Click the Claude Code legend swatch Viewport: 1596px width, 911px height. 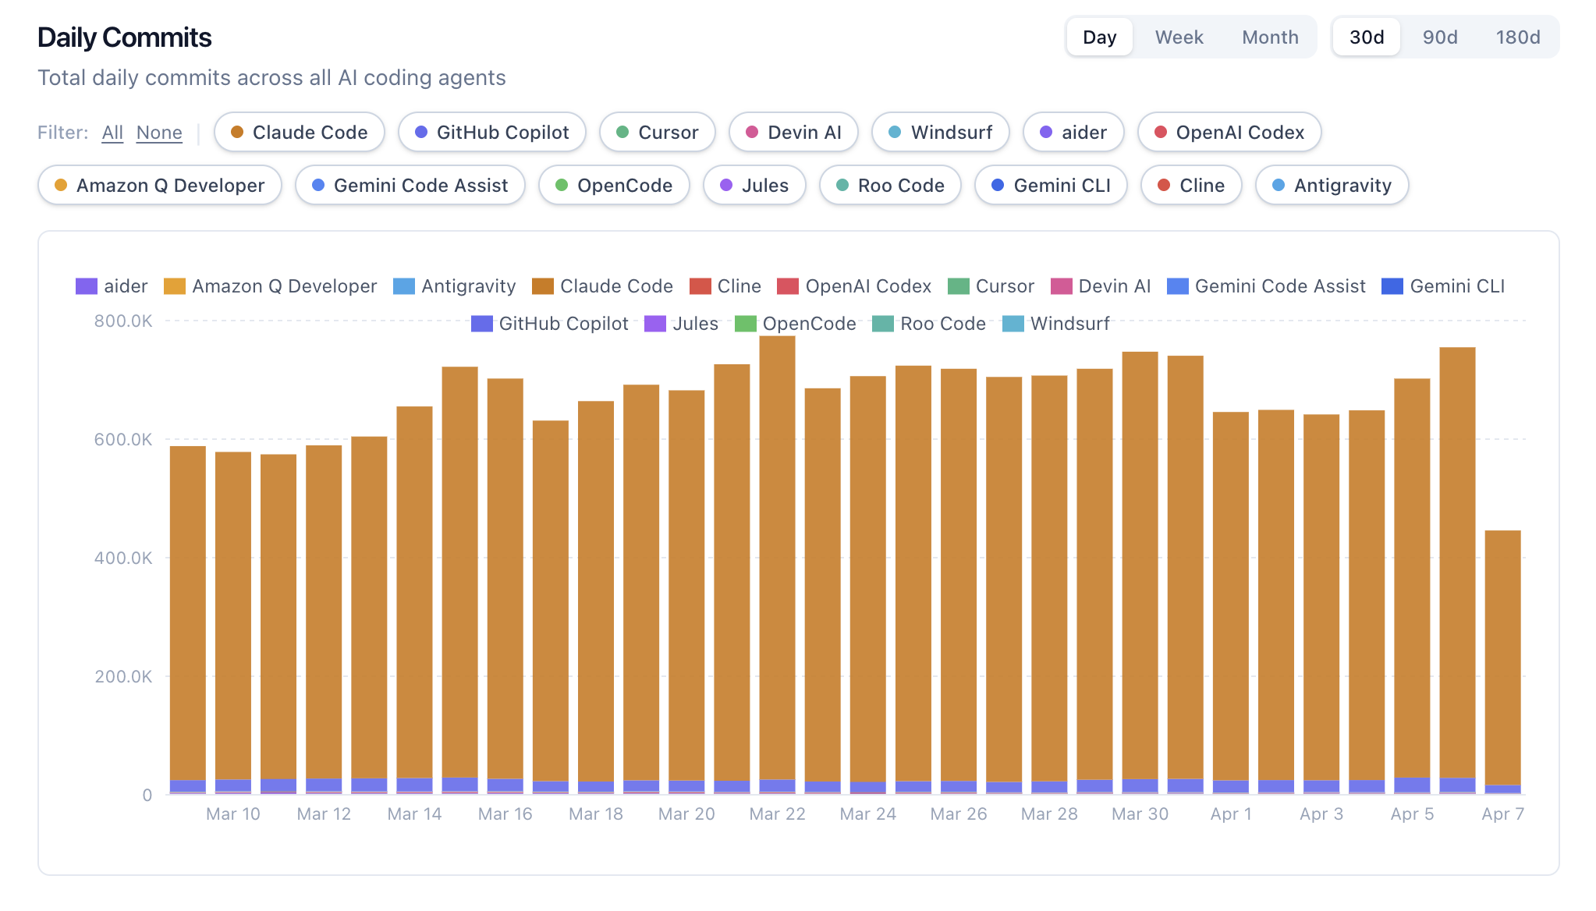point(542,286)
